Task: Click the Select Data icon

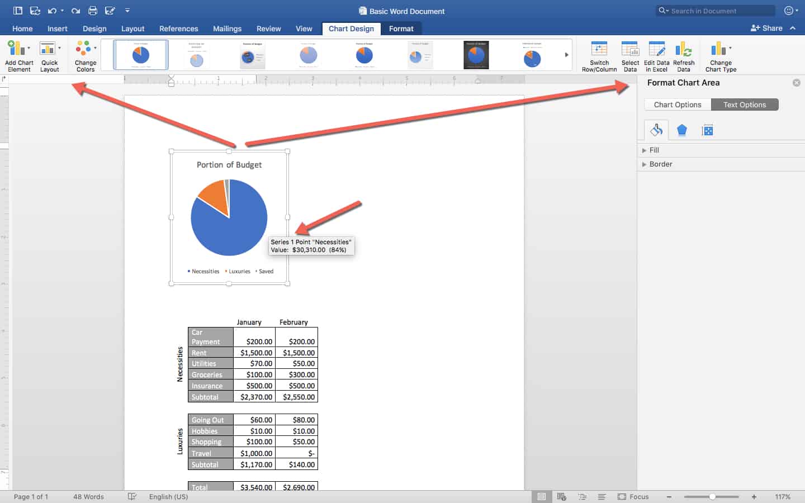Action: pyautogui.click(x=630, y=55)
